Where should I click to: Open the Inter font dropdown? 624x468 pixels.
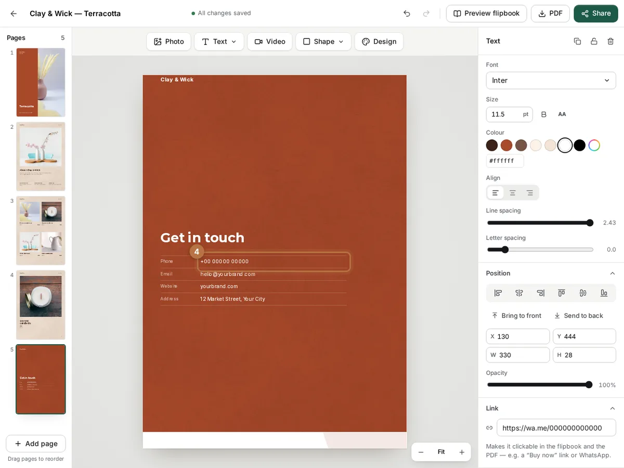coord(551,81)
